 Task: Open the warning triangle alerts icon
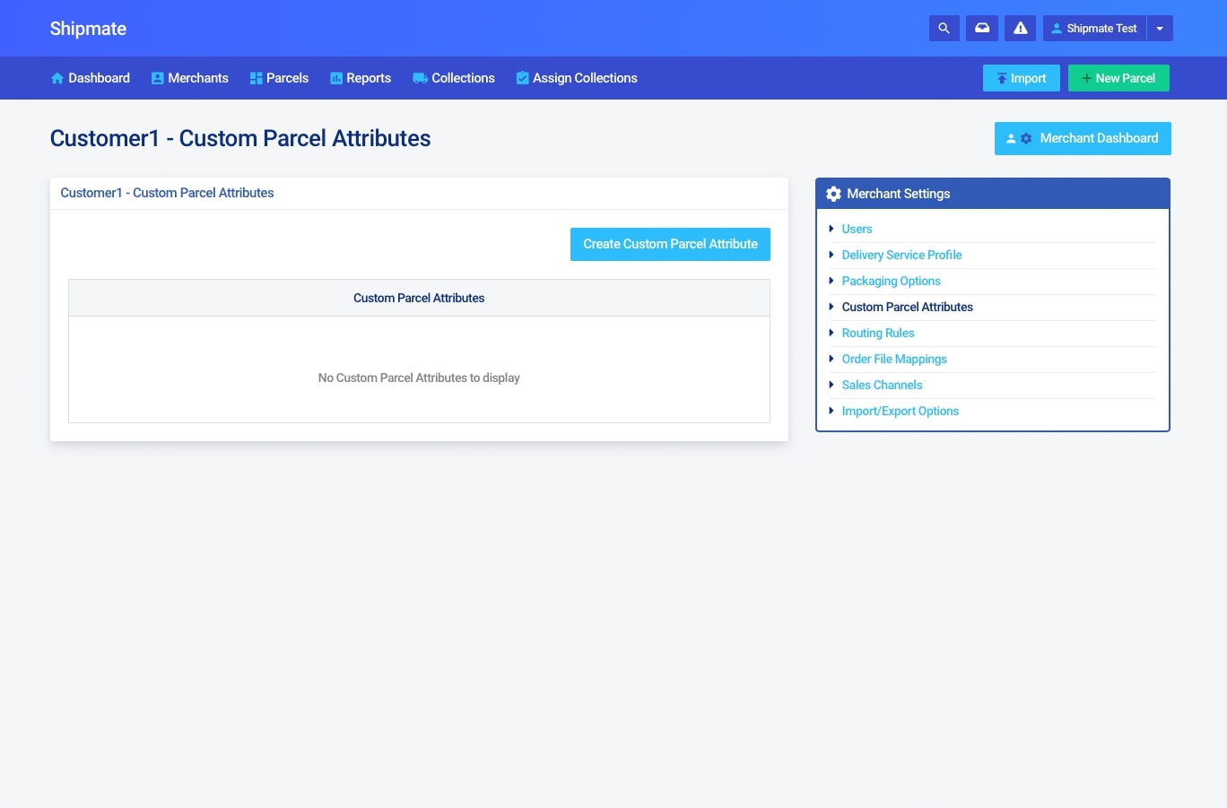click(x=1020, y=29)
